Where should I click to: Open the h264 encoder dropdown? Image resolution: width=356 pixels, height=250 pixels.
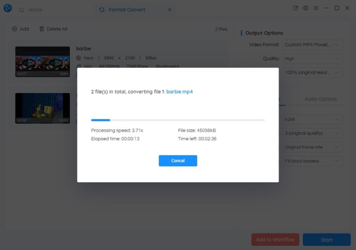pos(312,120)
